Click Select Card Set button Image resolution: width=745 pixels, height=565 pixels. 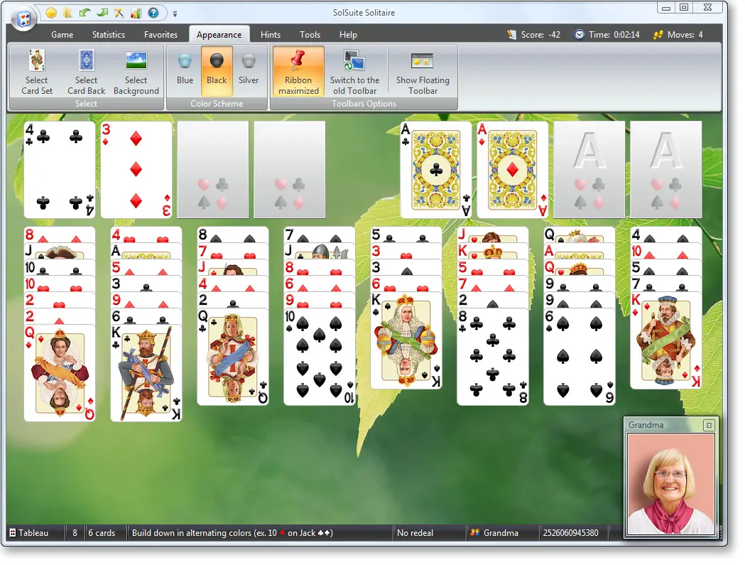37,72
